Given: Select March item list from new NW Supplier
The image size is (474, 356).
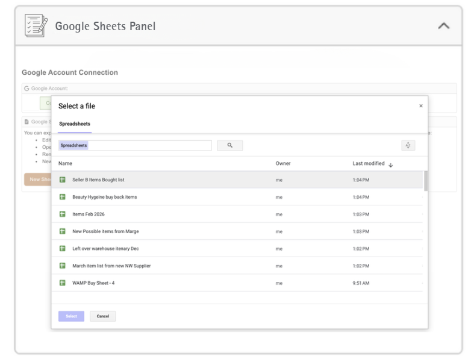Looking at the screenshot, I should [237, 266].
